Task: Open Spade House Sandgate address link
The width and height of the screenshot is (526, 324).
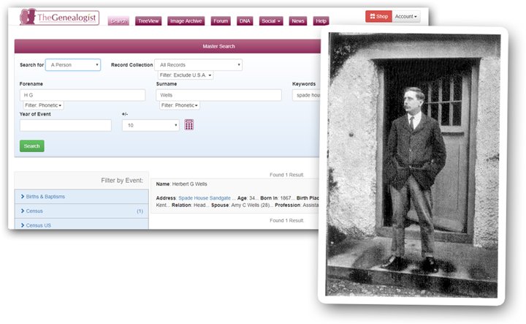Action: [x=205, y=198]
